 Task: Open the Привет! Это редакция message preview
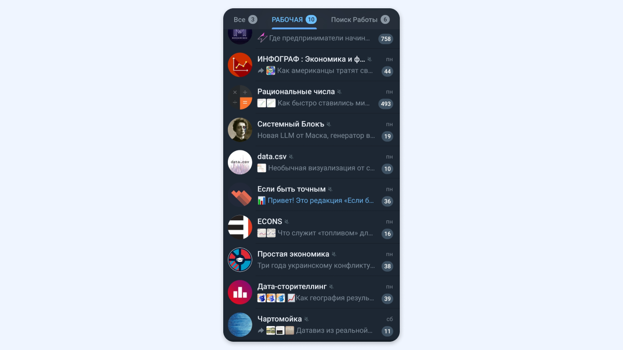pos(321,201)
